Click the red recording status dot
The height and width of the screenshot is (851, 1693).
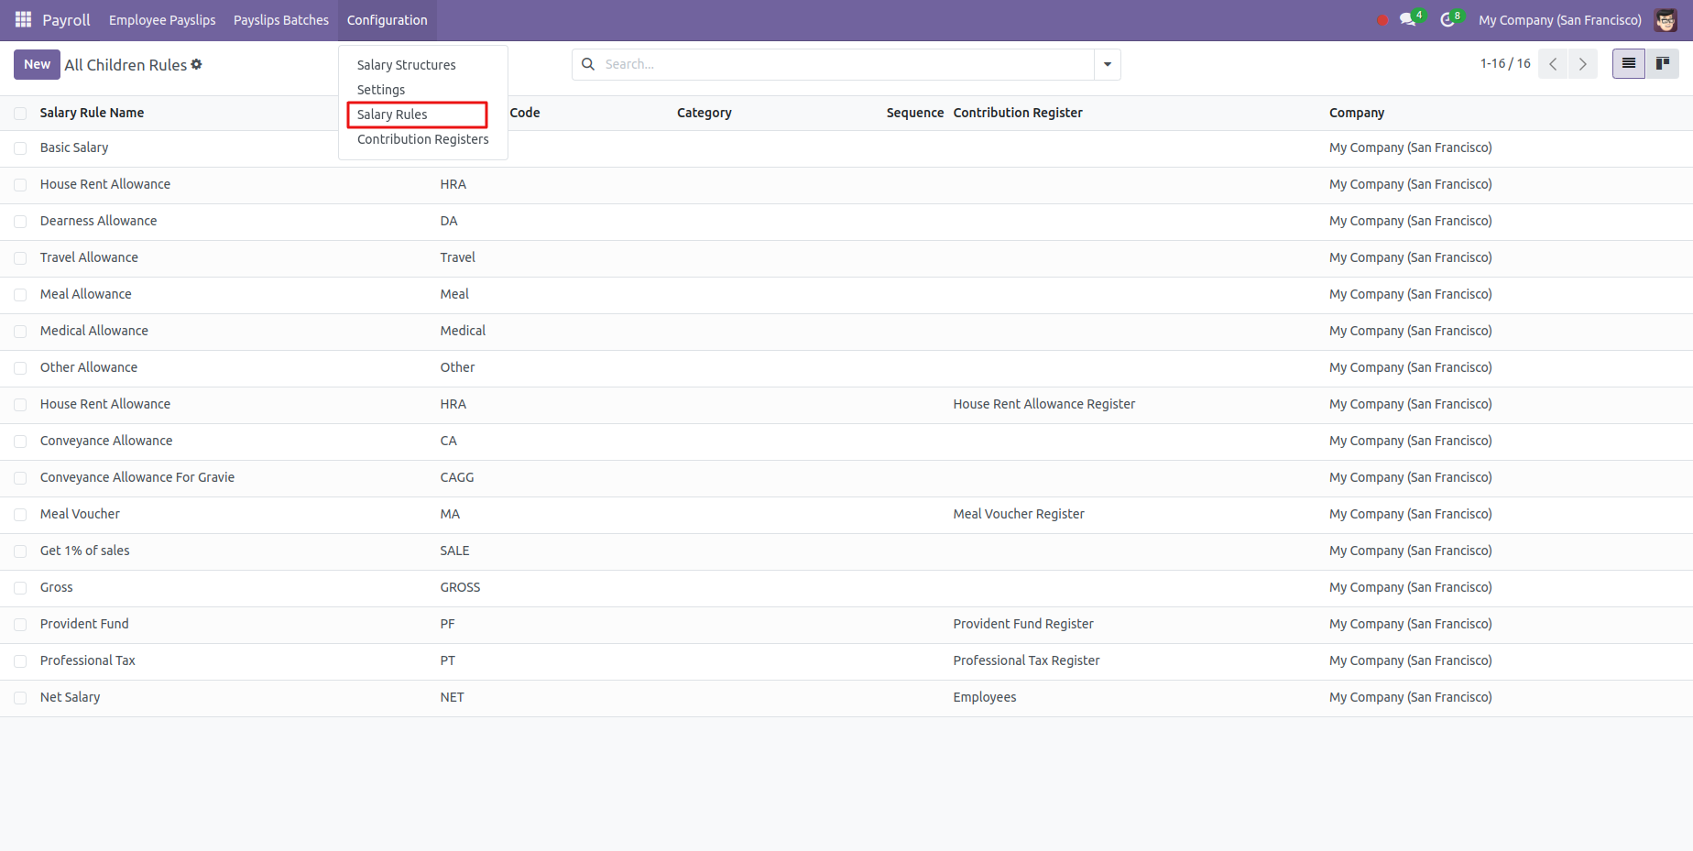pos(1382,20)
